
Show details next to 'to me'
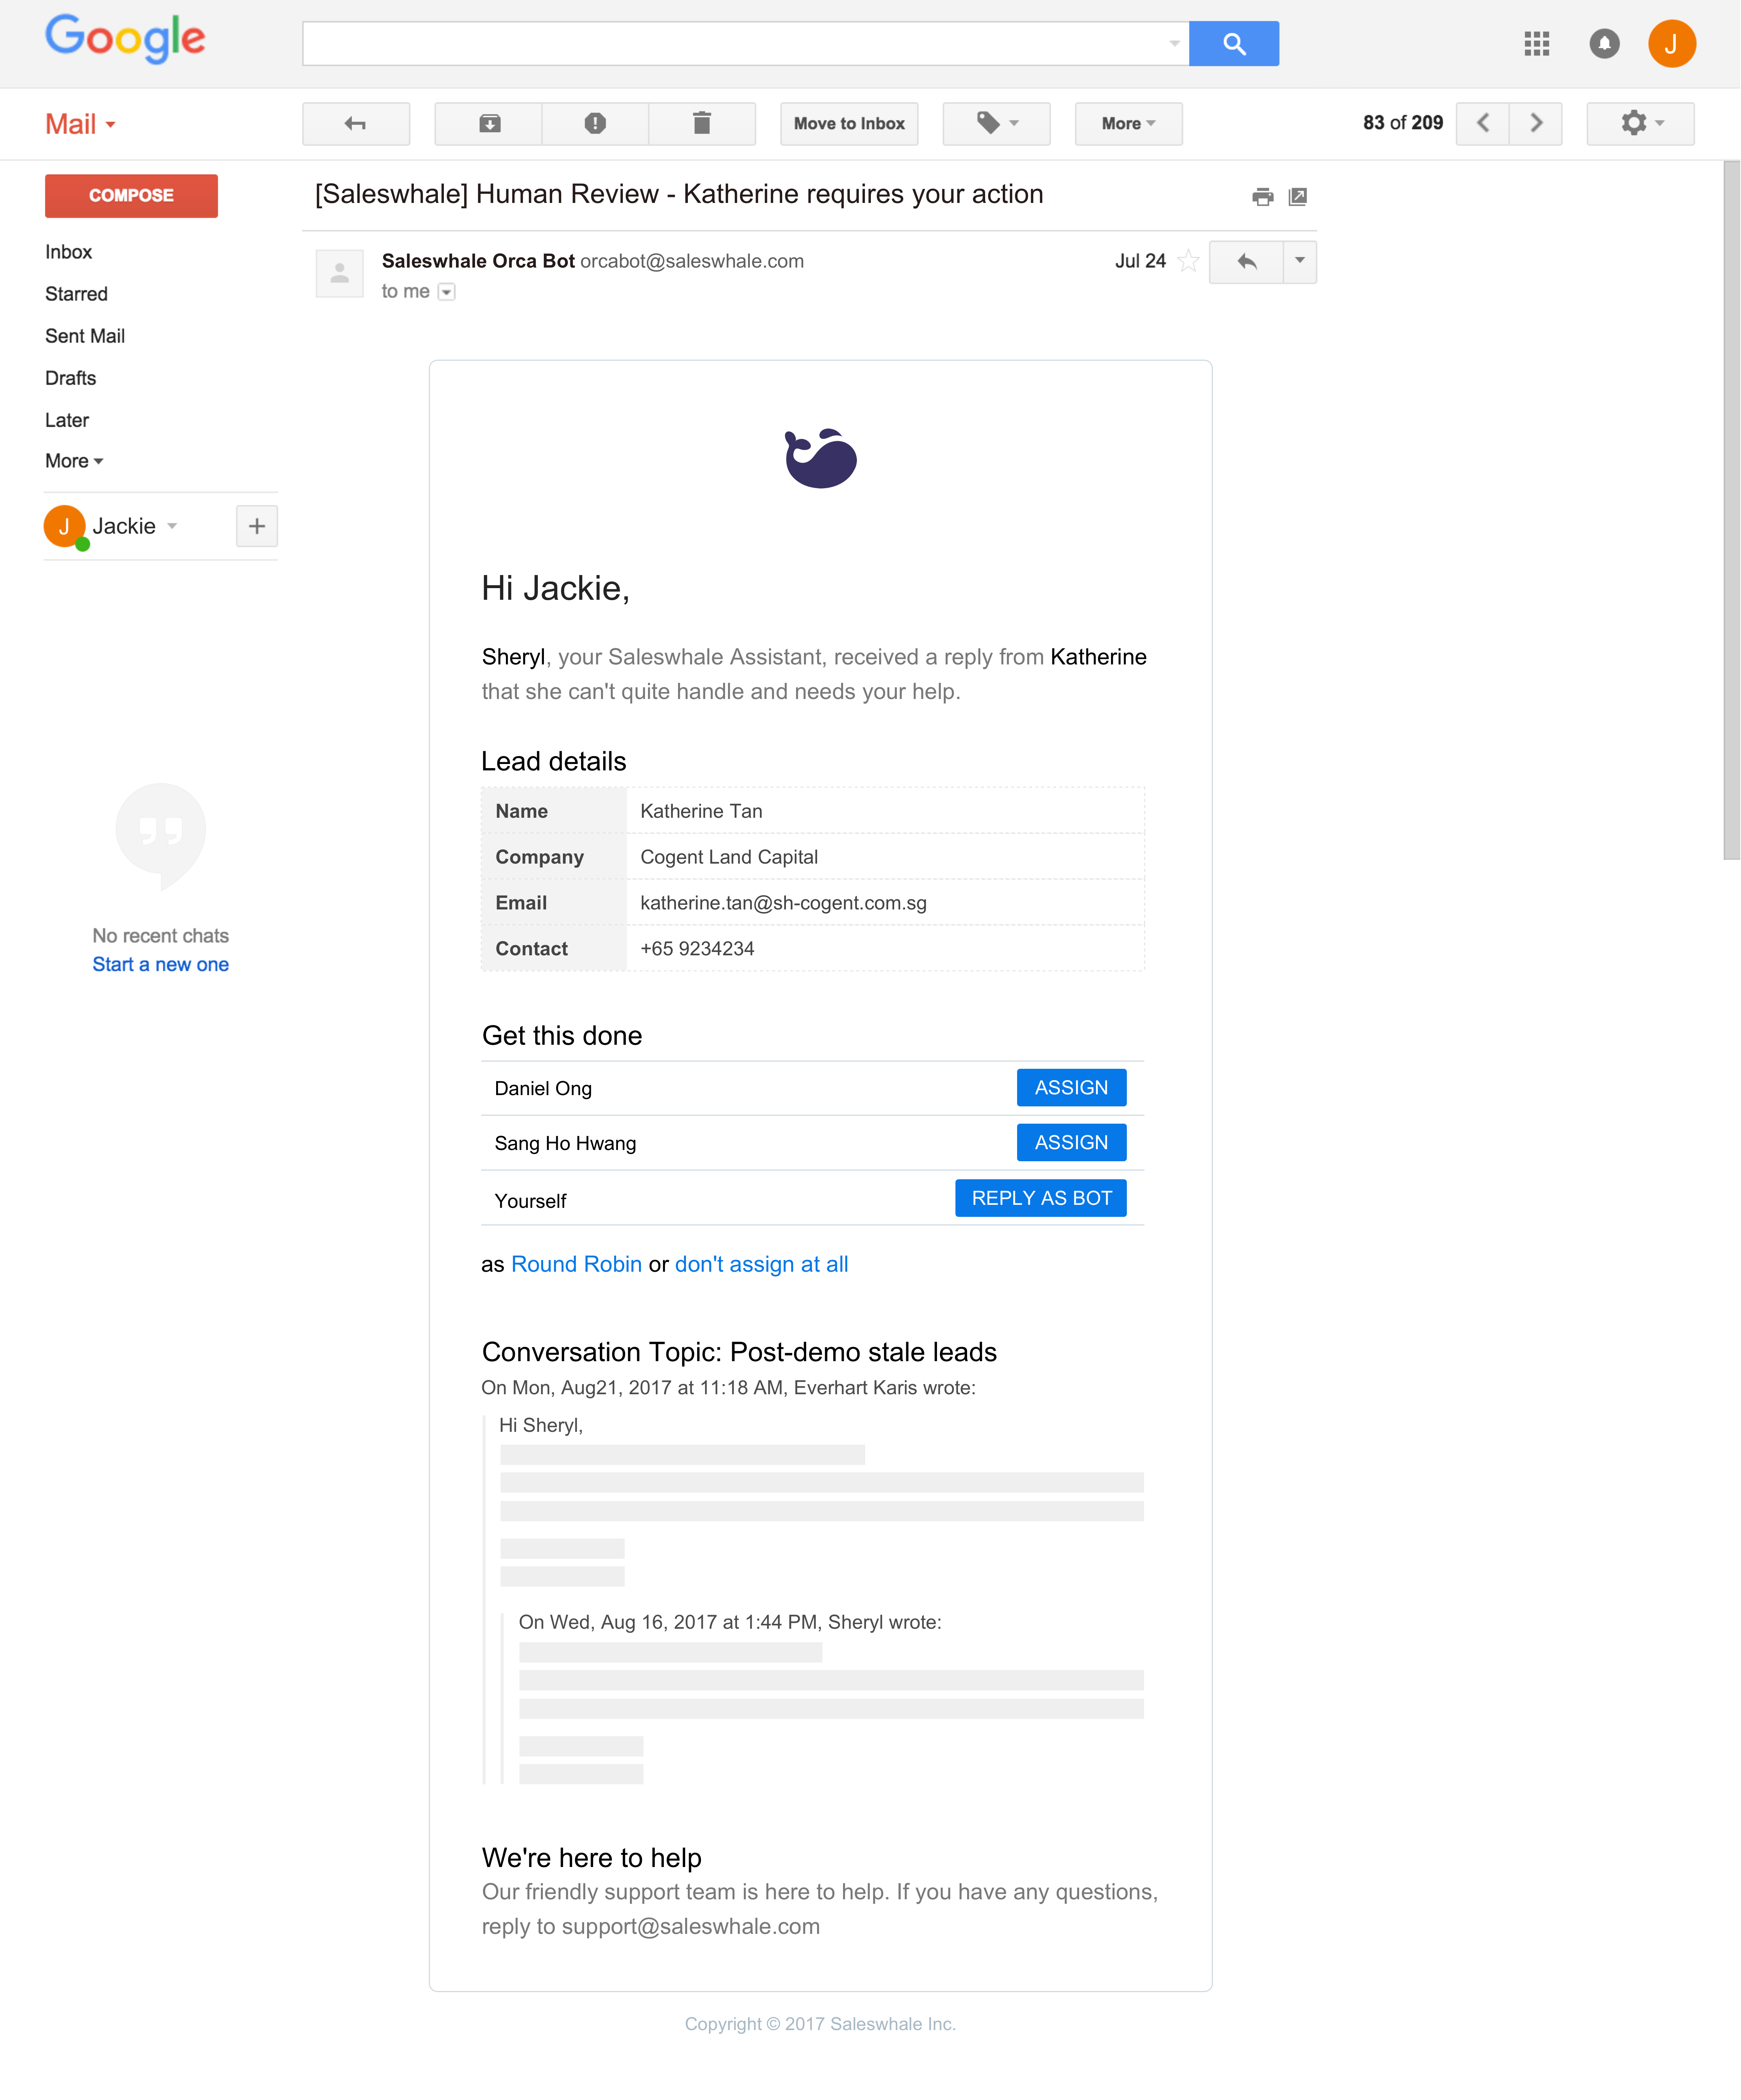447,292
